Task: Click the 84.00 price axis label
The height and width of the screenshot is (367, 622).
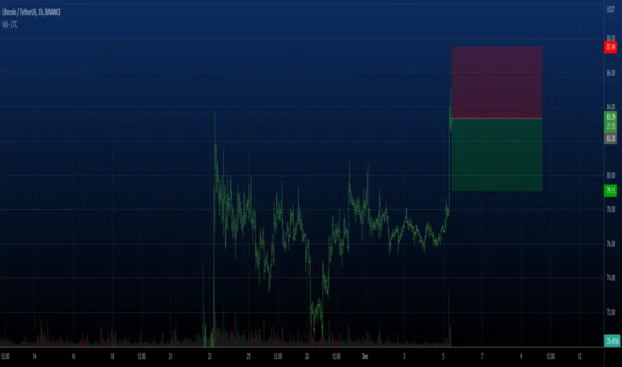Action: tap(611, 106)
